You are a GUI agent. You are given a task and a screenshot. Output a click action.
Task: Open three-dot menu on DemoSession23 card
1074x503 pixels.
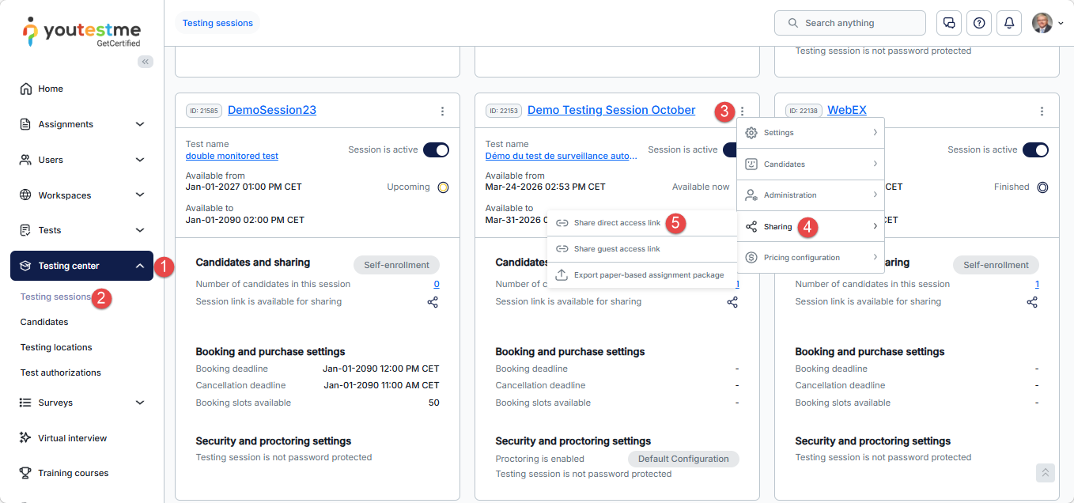(442, 112)
